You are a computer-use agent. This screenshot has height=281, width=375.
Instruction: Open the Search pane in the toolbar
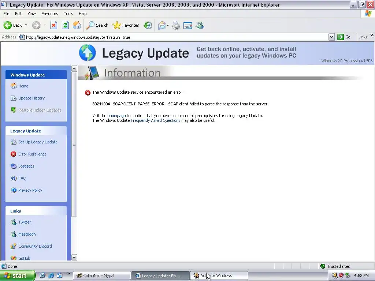97,25
